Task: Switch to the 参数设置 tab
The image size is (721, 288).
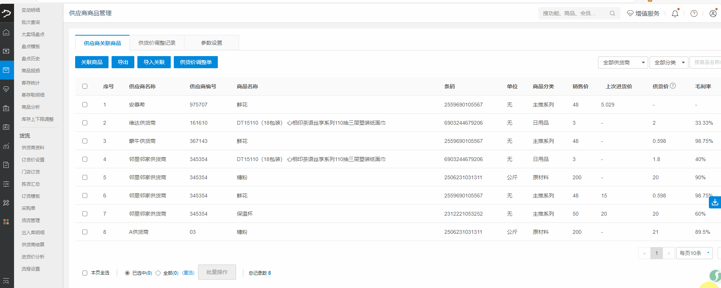Action: [211, 43]
